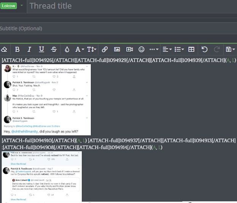Screen dimensions: 237x203
Task: Click the A link after attachment 1094910
Action: (x=79, y=140)
